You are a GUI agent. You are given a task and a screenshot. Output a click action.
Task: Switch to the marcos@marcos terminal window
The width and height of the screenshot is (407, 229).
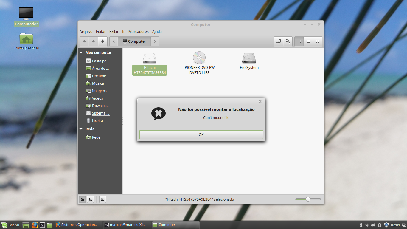tap(127, 225)
